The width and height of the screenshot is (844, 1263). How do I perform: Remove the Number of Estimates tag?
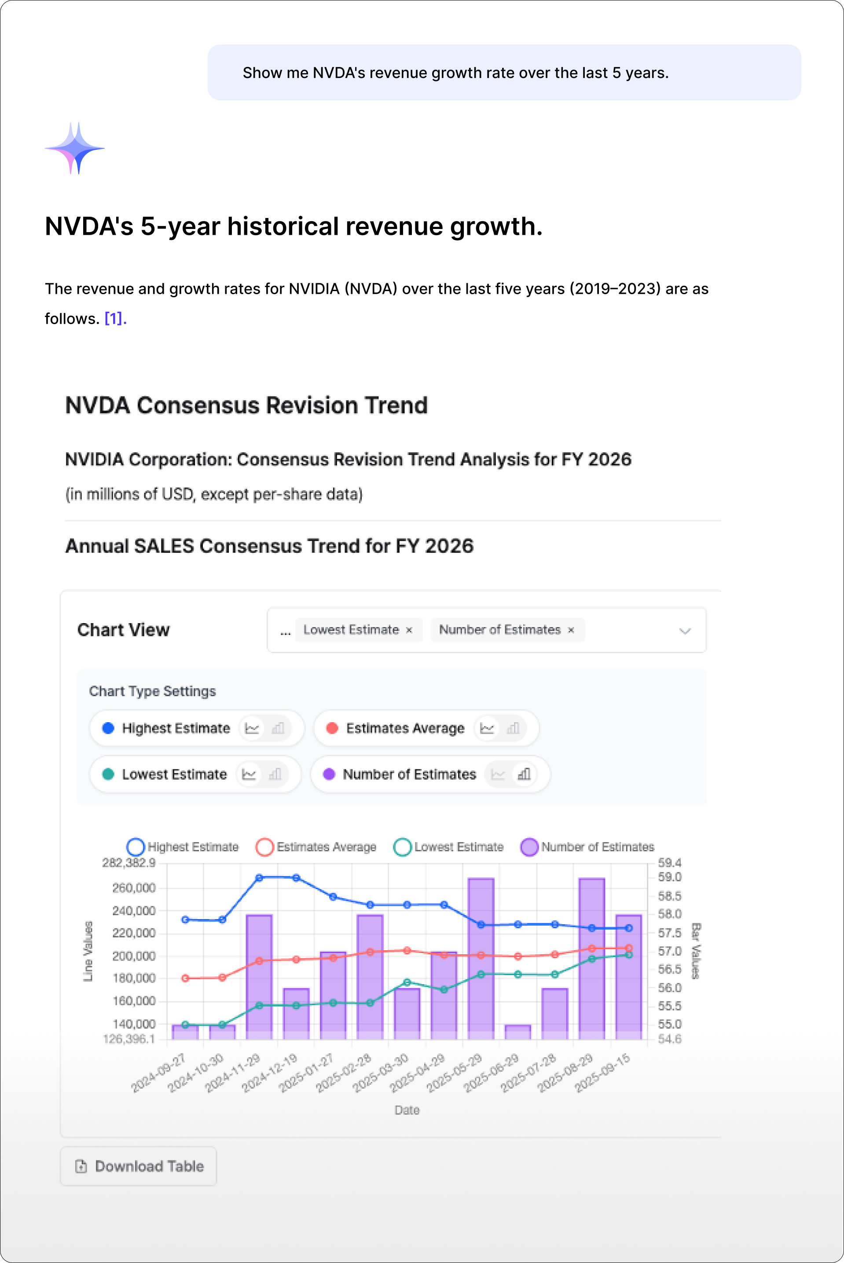[571, 630]
